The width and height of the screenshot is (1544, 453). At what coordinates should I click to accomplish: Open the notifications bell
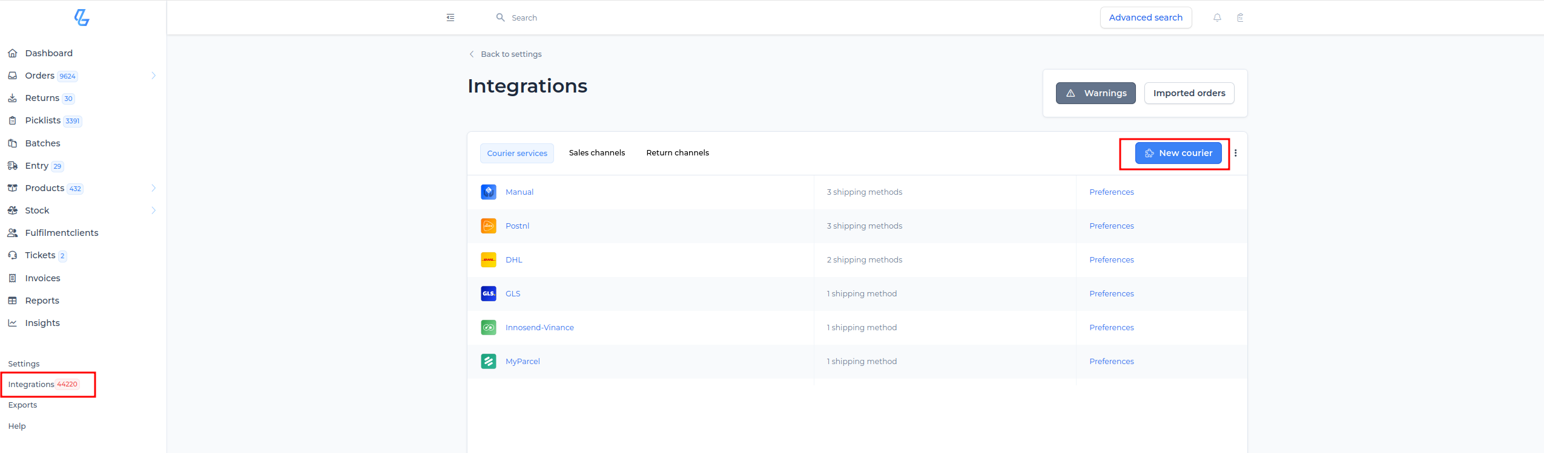point(1217,18)
